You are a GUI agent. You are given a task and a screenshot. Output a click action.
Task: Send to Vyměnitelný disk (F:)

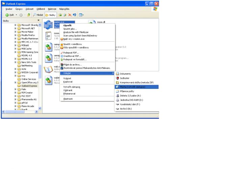pyautogui.click(x=137, y=104)
